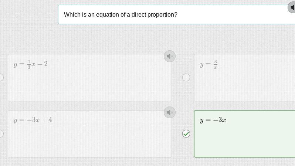Play audio for y = 1/3x − 2 answer
Image resolution: width=295 pixels, height=166 pixels.
tap(170, 56)
